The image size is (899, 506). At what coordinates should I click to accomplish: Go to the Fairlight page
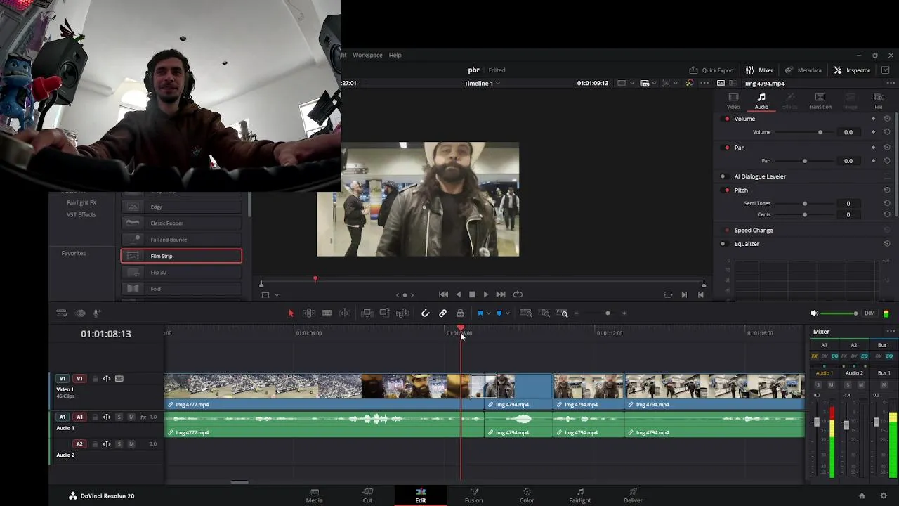click(579, 495)
